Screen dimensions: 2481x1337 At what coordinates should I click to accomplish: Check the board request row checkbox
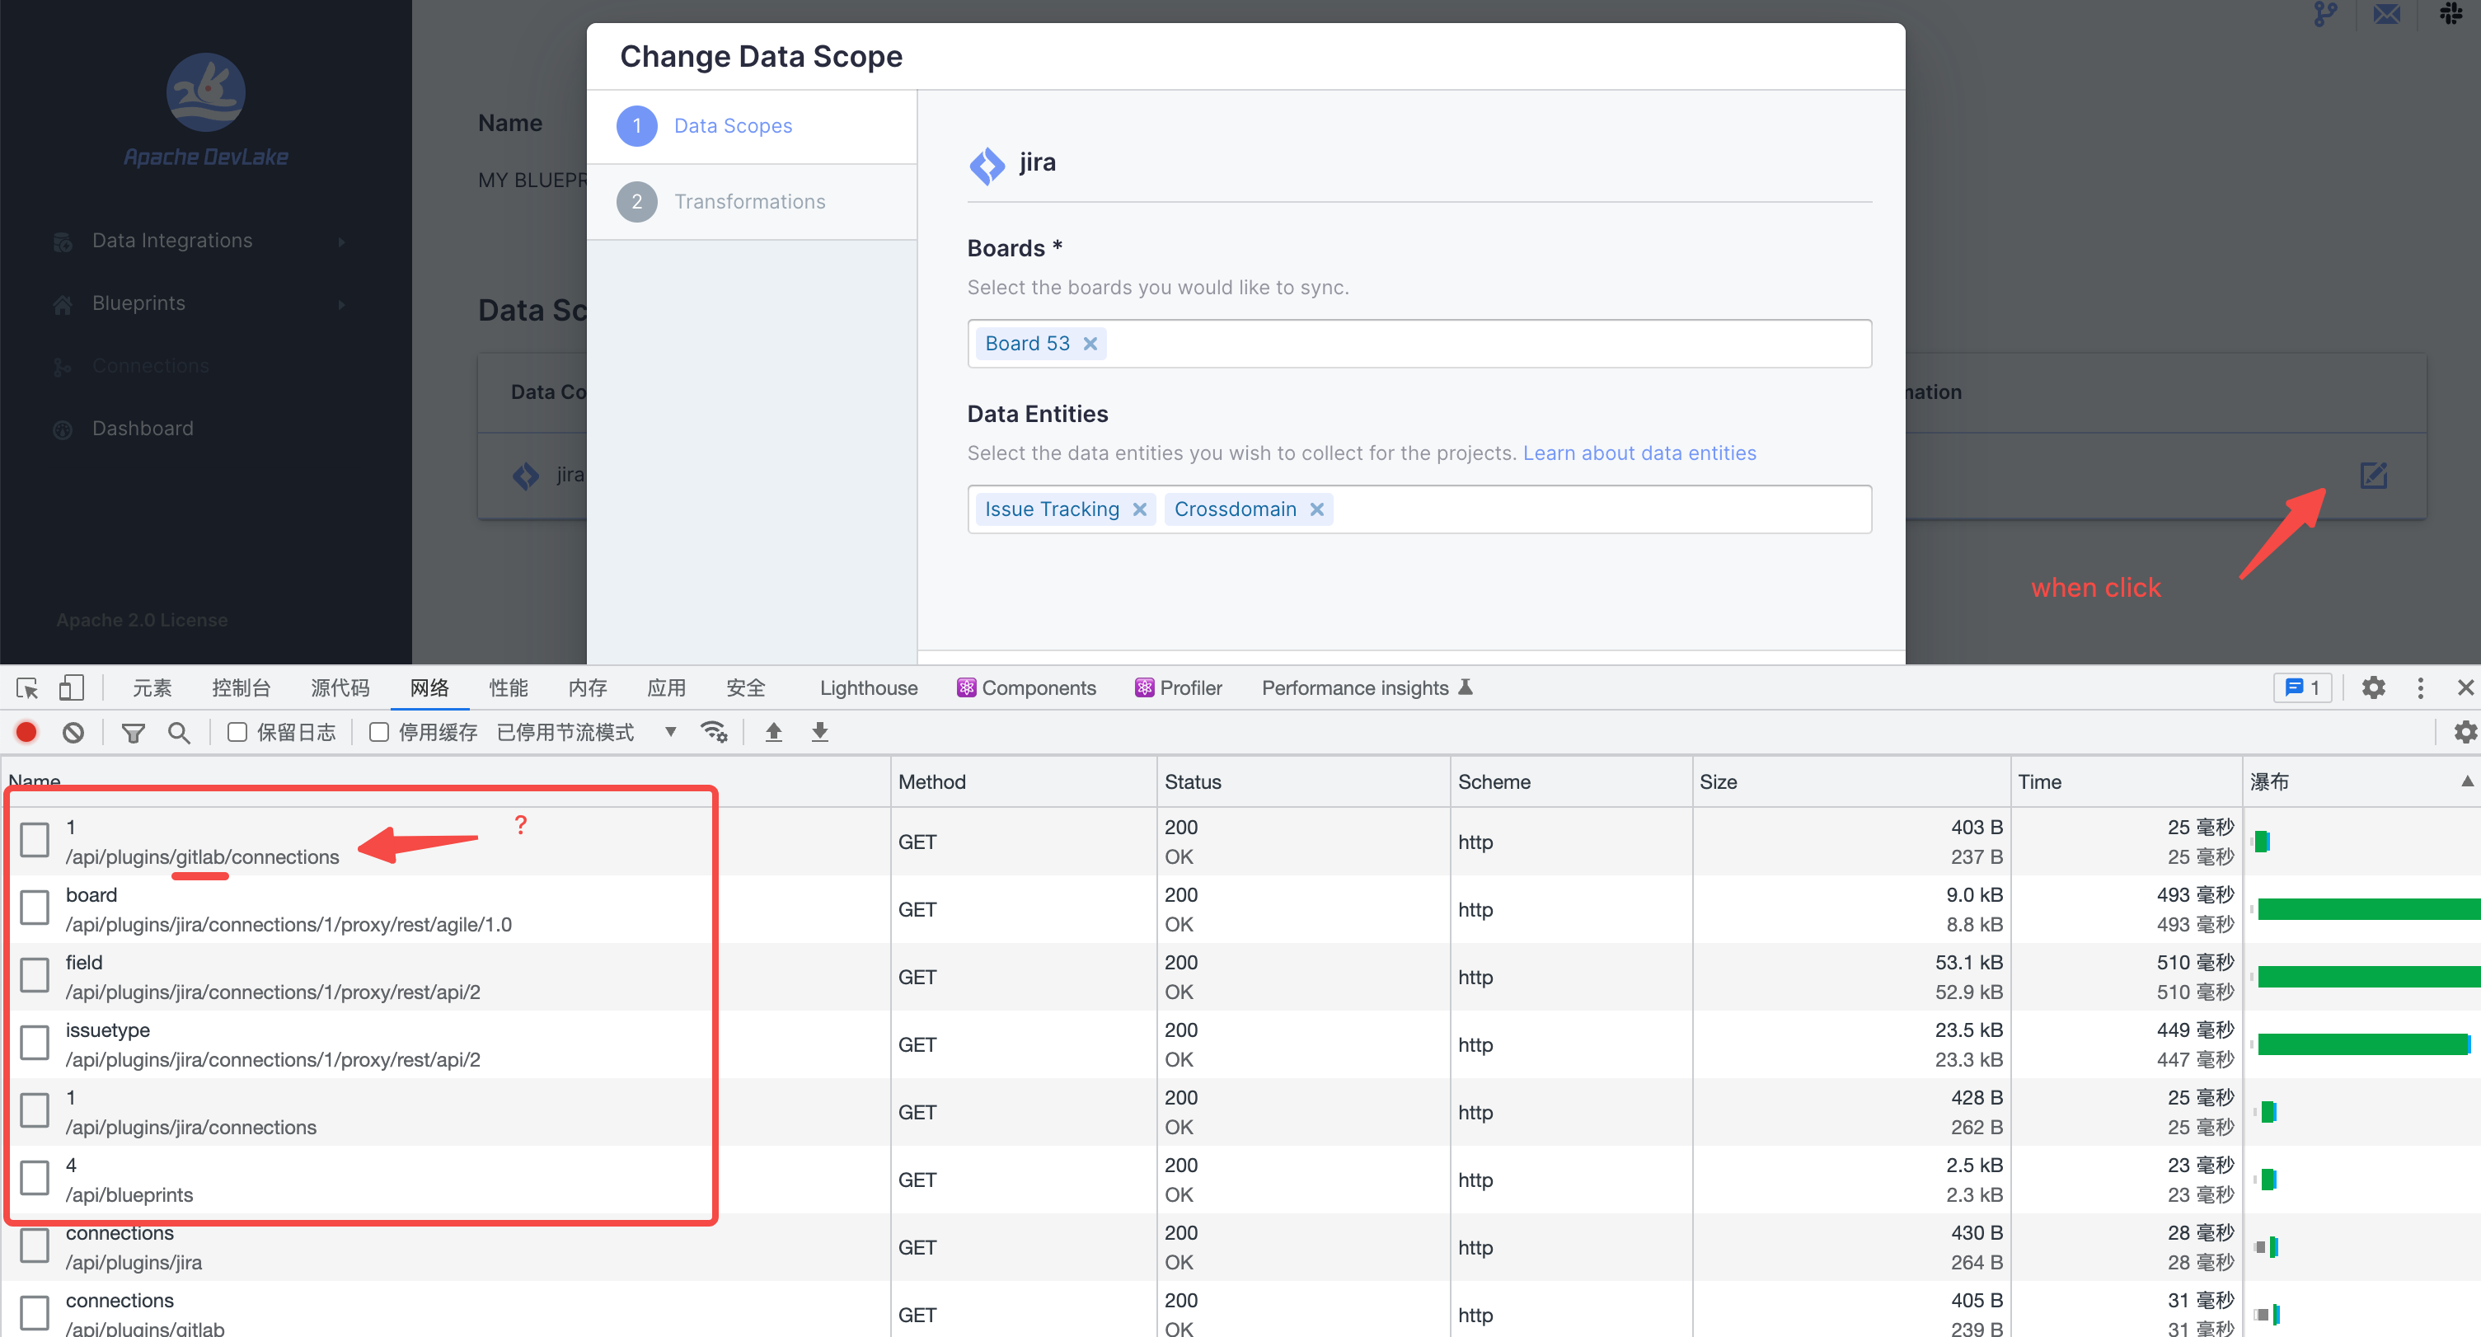click(35, 908)
